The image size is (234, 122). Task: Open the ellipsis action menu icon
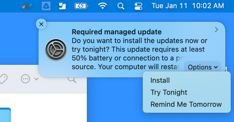click(25, 79)
